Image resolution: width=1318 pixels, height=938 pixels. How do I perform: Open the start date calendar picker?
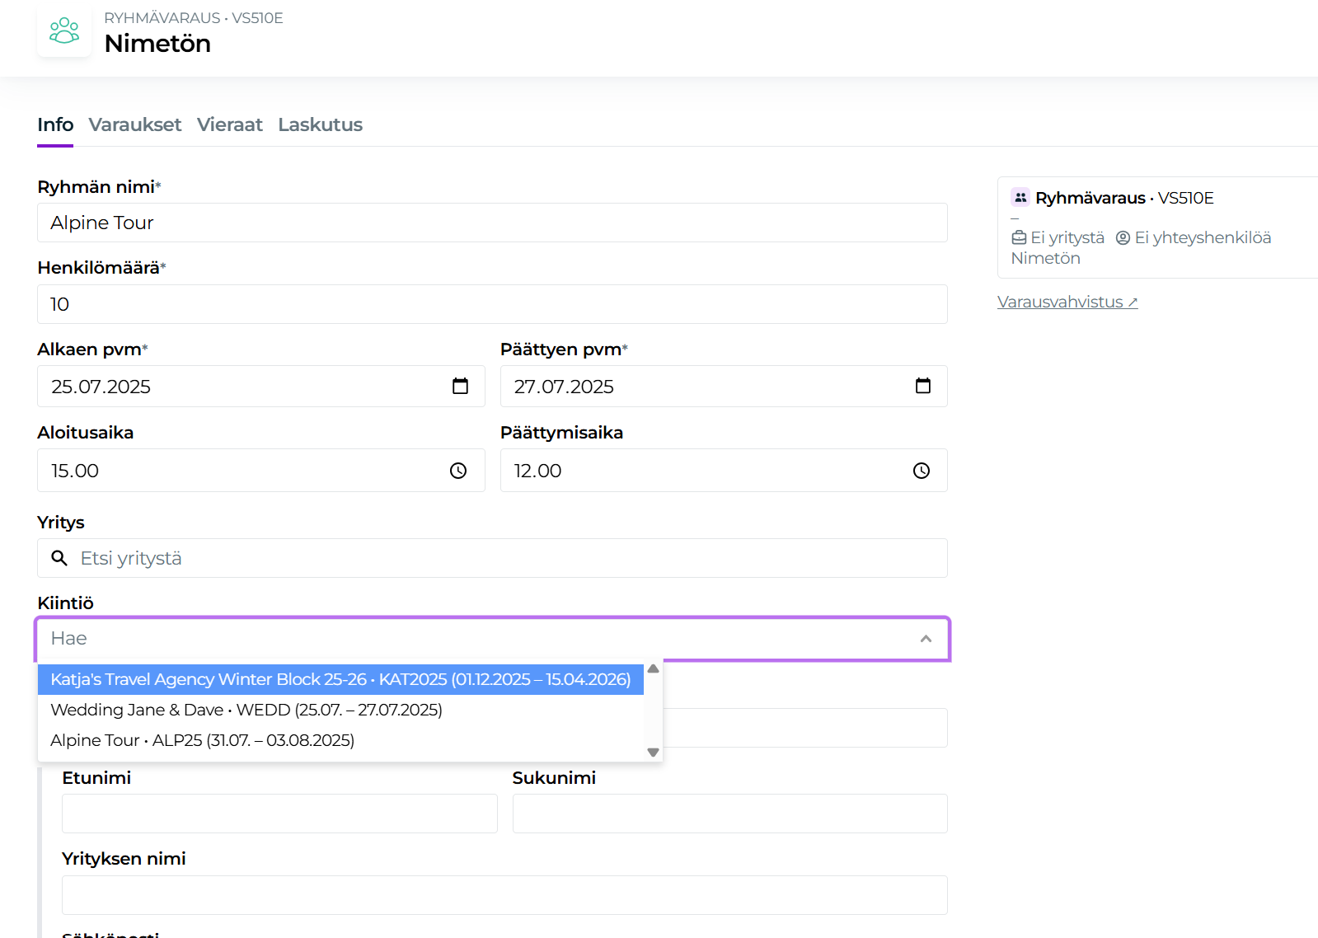coord(460,387)
